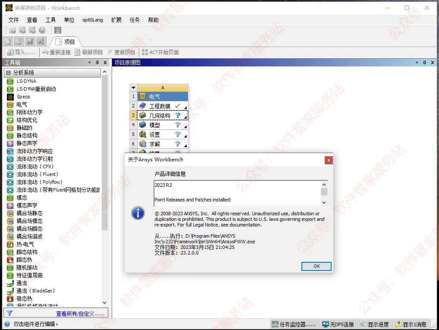Viewport: 439px width, 330px height.
Task: Click the 流体动力学响应 icon
Action: (x=10, y=151)
